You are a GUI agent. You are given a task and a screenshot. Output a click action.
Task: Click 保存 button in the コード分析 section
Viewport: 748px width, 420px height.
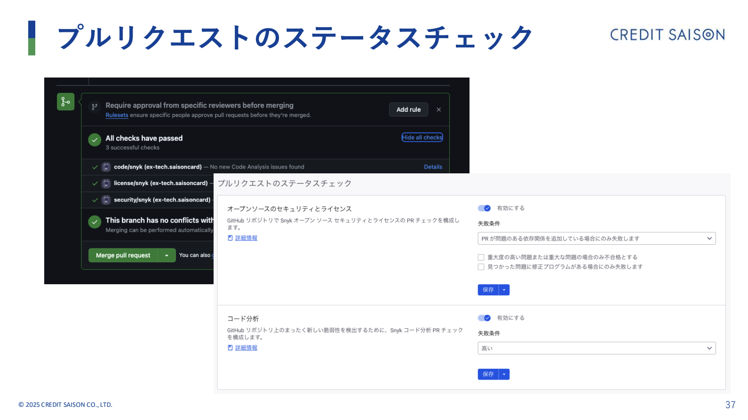(x=488, y=374)
